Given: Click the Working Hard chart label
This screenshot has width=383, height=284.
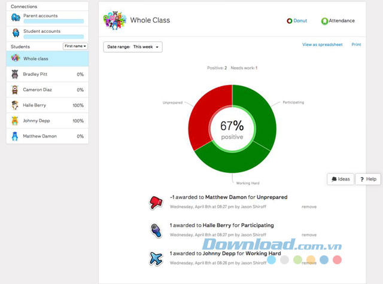Looking at the screenshot, I should click(248, 183).
